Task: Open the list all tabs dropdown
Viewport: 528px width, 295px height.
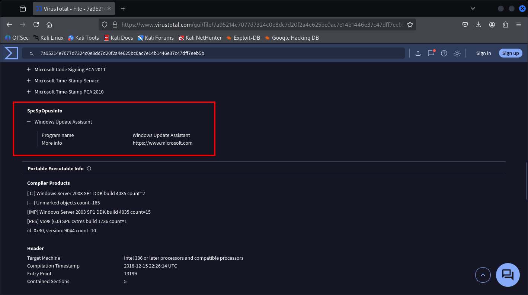Action: pos(473,9)
